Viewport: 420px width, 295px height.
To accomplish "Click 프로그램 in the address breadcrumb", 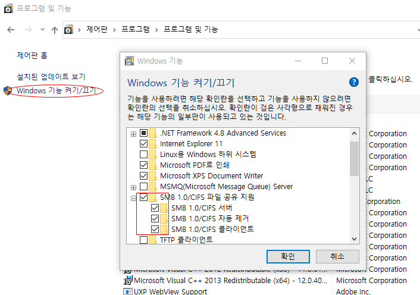I will tap(136, 29).
